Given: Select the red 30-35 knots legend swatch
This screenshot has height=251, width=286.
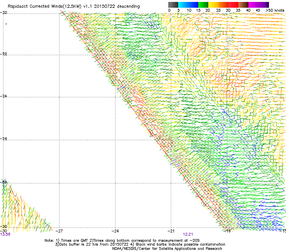Looking at the screenshot, I should point(233,5).
